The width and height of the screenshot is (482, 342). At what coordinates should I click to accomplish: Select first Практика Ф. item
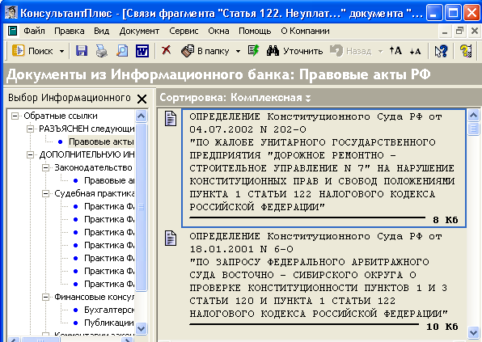click(x=109, y=206)
